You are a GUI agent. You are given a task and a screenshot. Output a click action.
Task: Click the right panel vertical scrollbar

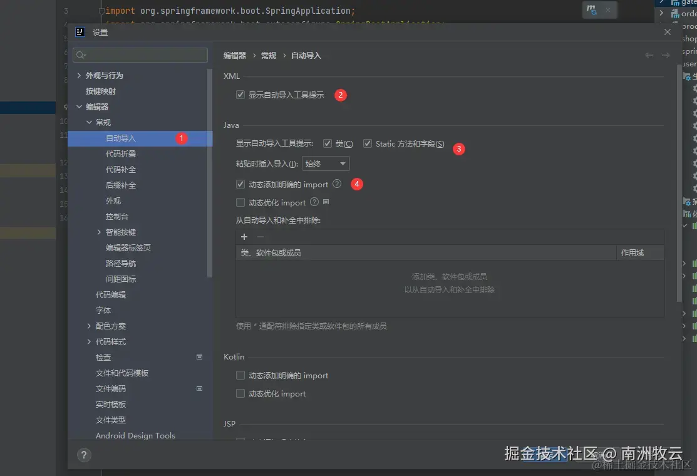click(679, 183)
